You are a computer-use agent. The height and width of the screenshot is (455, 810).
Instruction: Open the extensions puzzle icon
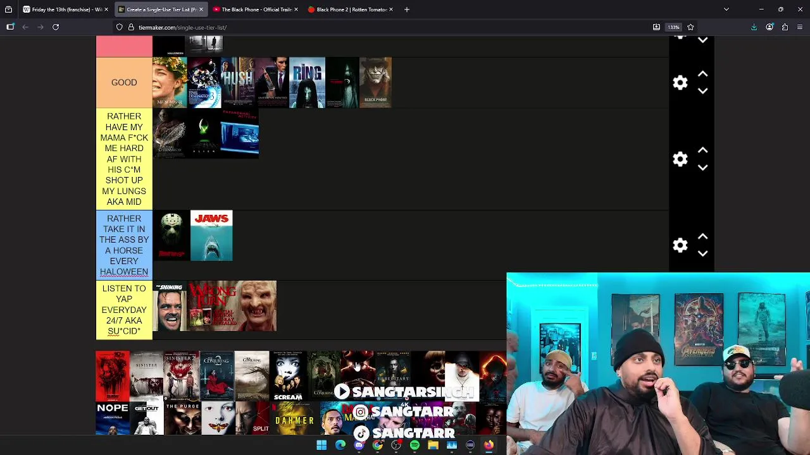tap(785, 27)
